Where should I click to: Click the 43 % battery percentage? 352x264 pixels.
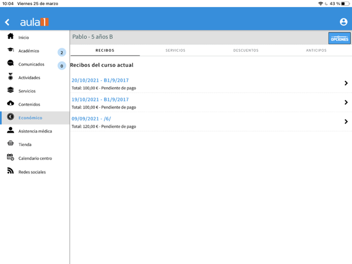point(335,4)
